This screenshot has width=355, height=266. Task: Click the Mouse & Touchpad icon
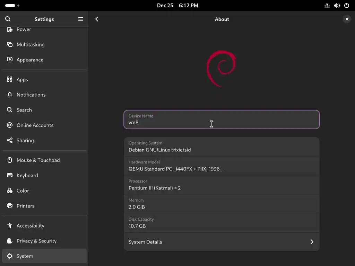tap(9, 160)
